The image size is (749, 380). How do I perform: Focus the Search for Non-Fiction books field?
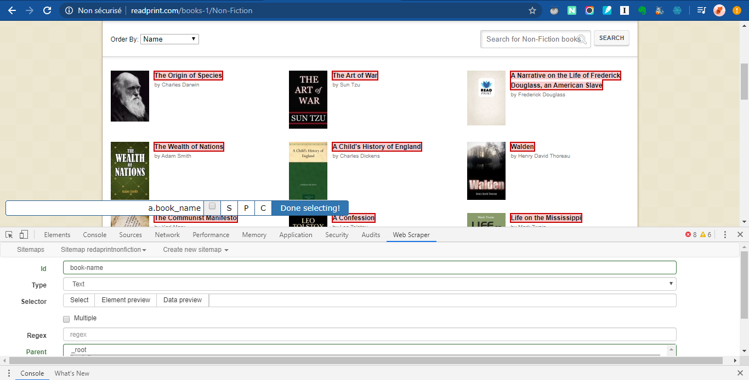[536, 39]
